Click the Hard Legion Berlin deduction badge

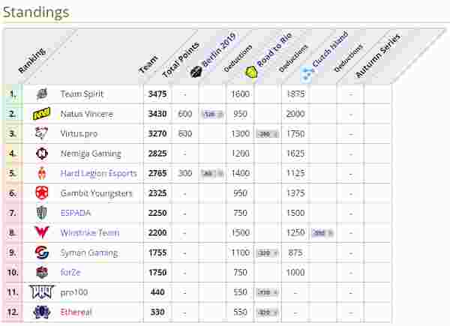tap(213, 173)
